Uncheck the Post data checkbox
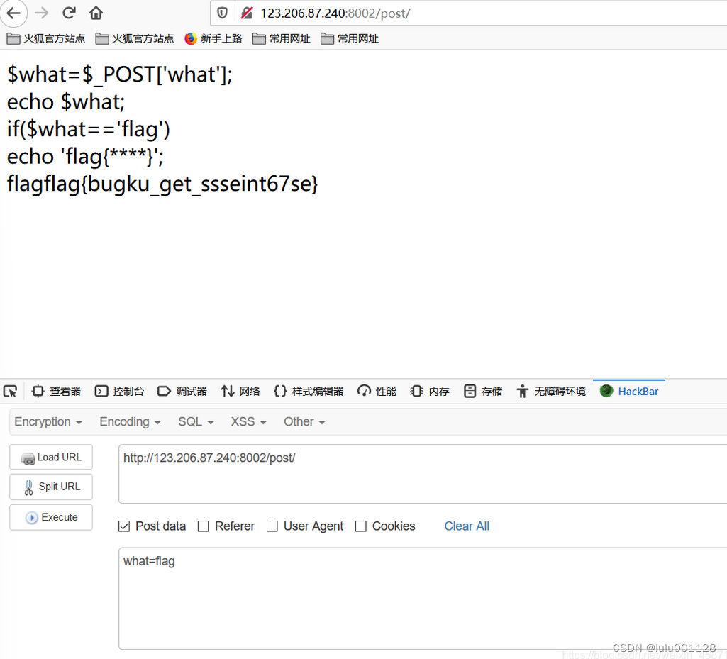This screenshot has width=727, height=659. point(124,526)
